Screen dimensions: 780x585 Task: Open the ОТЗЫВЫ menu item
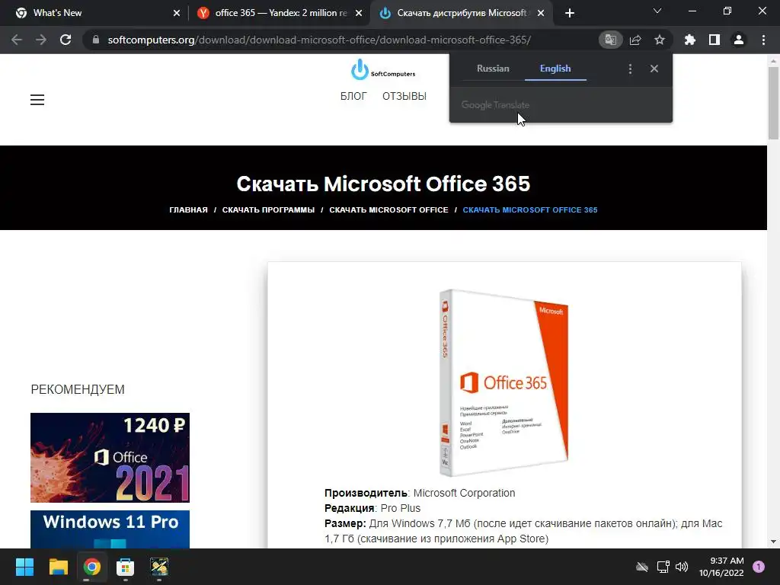pyautogui.click(x=404, y=96)
